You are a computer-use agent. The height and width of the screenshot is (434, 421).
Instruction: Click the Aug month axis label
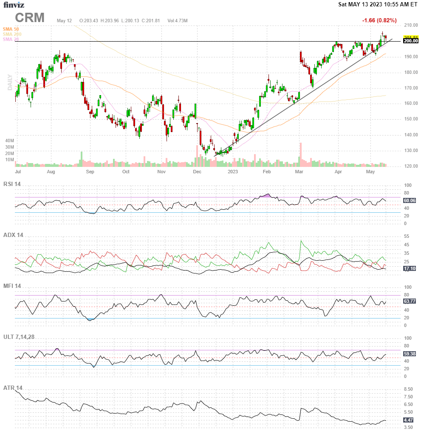pos(51,172)
